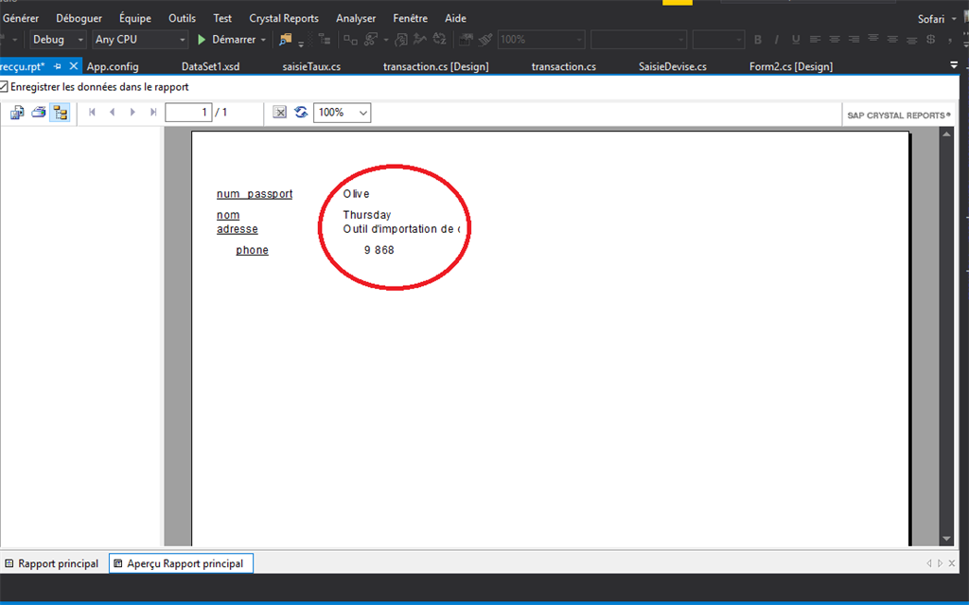
Task: Open the Démarrer dropdown arrow
Action: coord(263,40)
